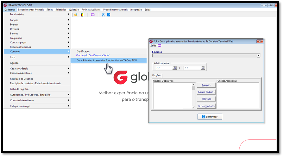Open the Férias menu
Image resolution: width=283 pixels, height=157 pixels.
(x=50, y=10)
